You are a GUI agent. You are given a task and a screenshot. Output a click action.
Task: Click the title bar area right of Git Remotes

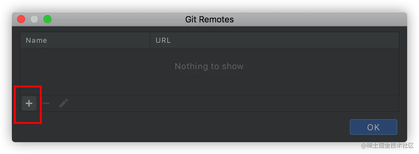pos(313,19)
